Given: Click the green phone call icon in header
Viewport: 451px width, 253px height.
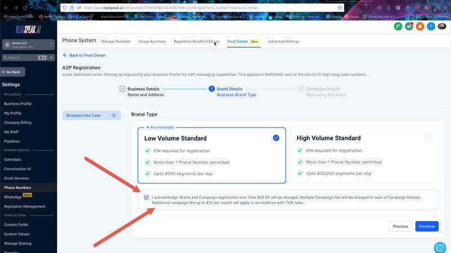Looking at the screenshot, I should coord(398,26).
